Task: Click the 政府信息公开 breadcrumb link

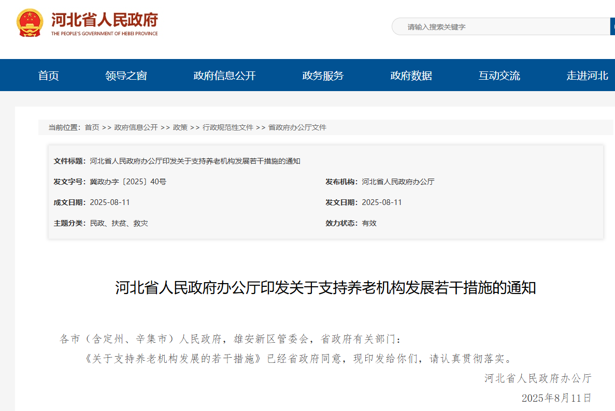Action: coord(136,127)
